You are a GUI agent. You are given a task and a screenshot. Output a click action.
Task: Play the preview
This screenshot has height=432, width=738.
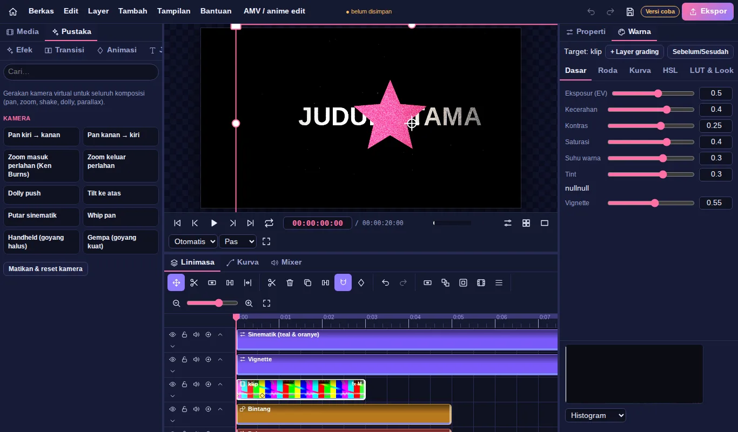click(214, 223)
